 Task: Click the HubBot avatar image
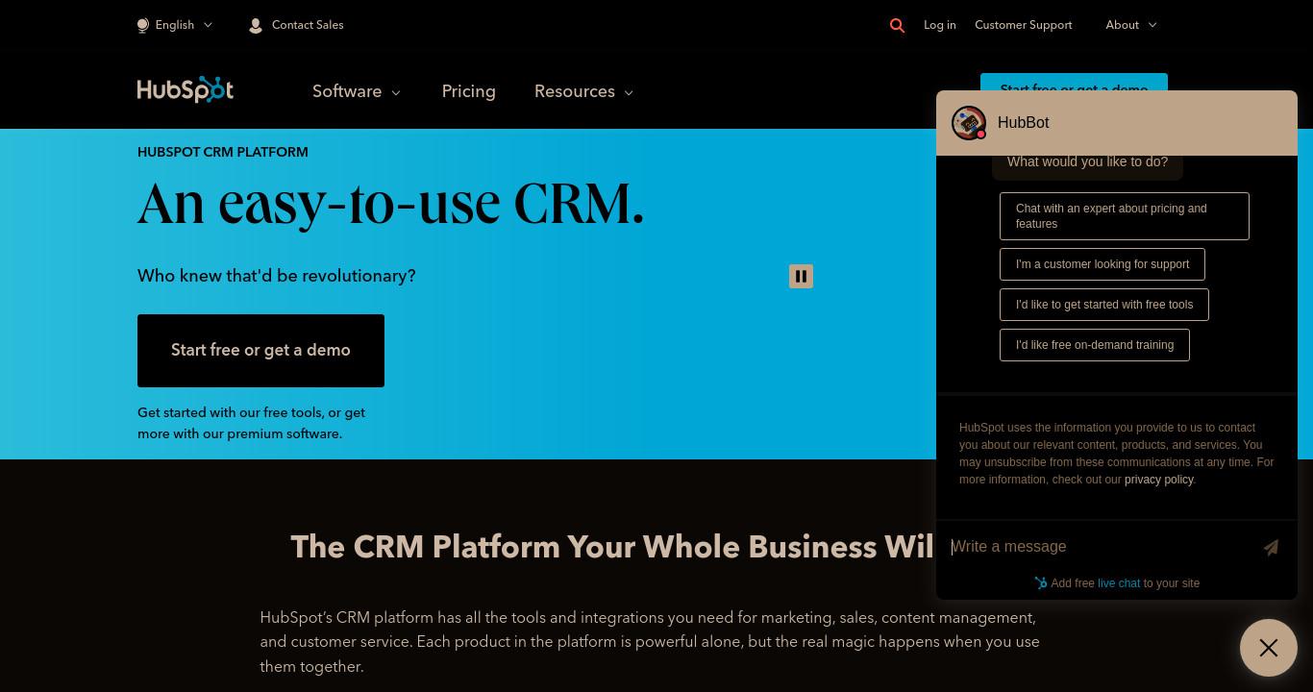pyautogui.click(x=969, y=123)
